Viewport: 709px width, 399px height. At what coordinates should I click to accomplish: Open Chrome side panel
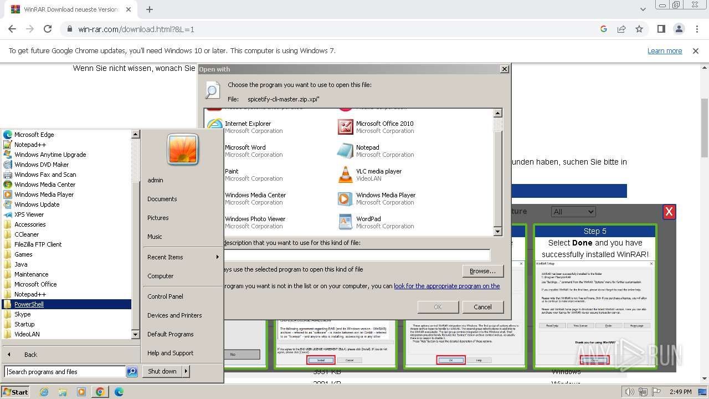661,29
